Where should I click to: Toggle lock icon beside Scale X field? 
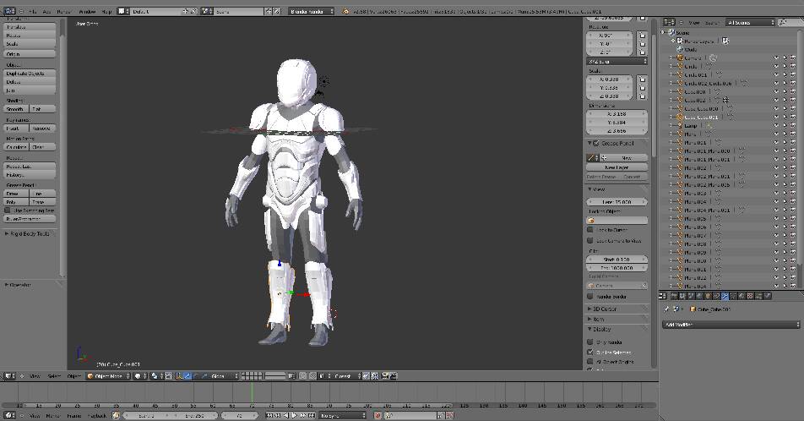[x=642, y=79]
